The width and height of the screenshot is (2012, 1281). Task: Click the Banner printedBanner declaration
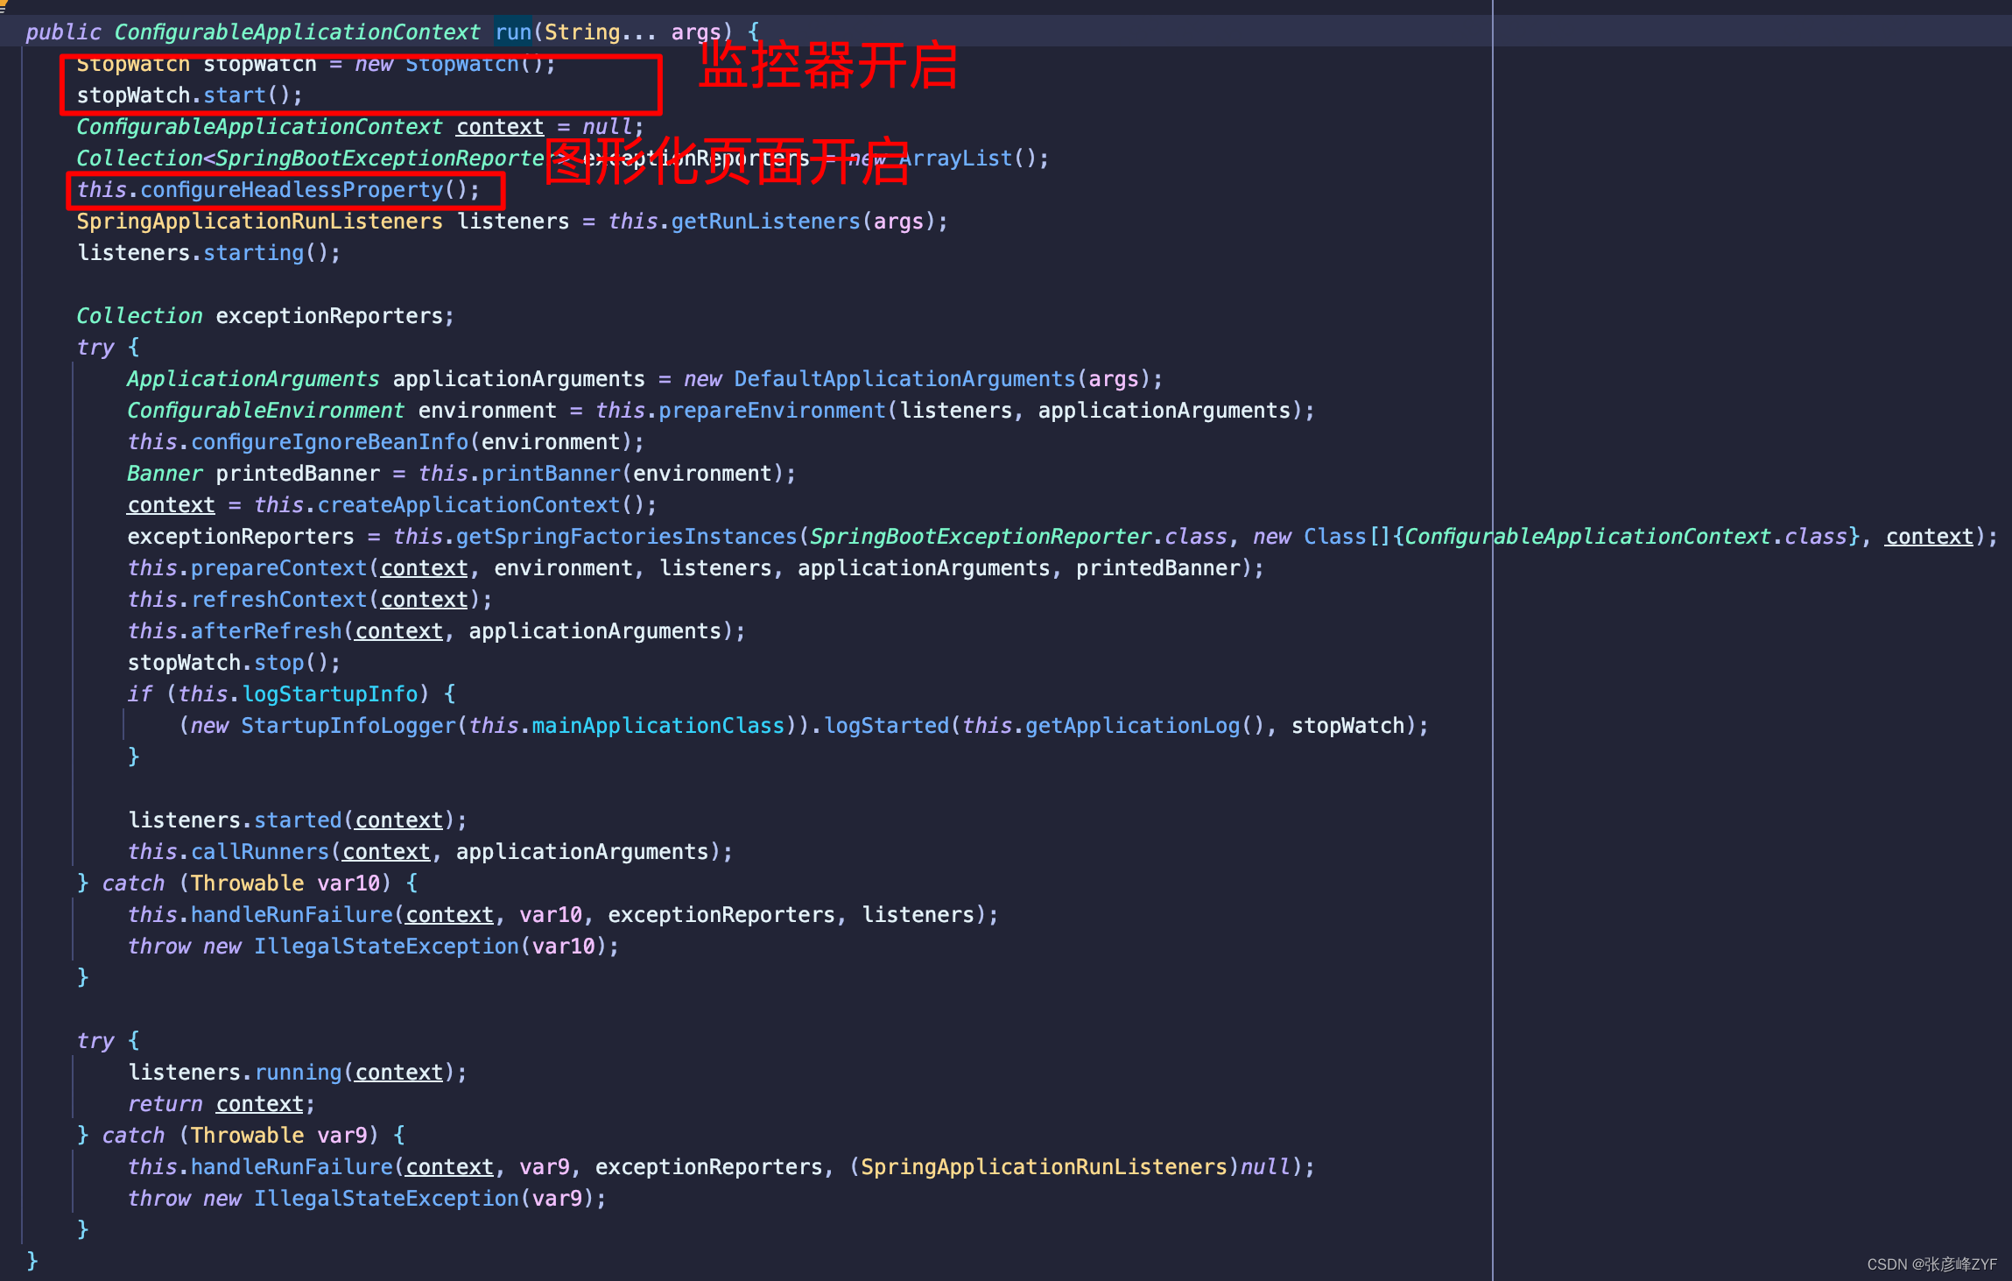(254, 474)
